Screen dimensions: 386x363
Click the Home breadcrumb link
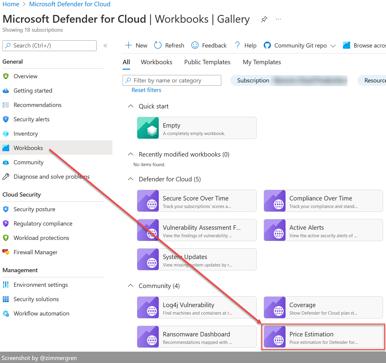coord(11,4)
